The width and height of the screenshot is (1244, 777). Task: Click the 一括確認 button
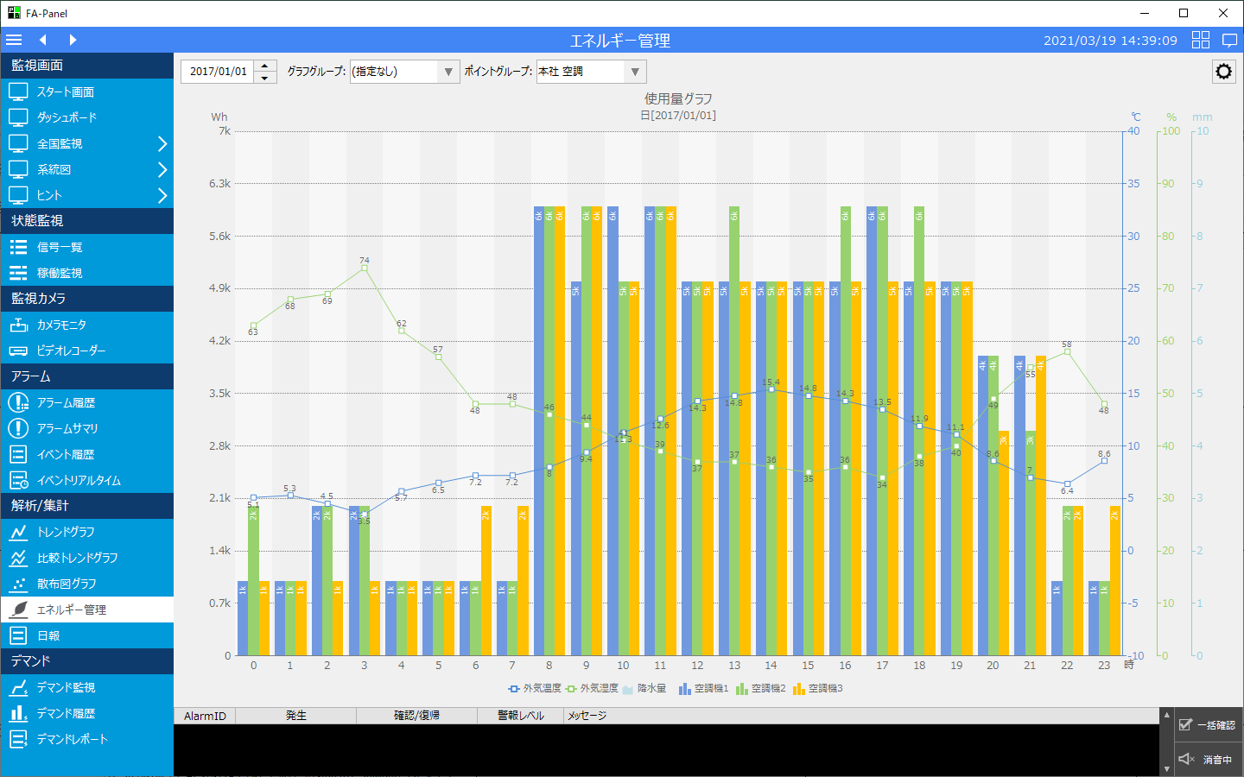(x=1208, y=725)
